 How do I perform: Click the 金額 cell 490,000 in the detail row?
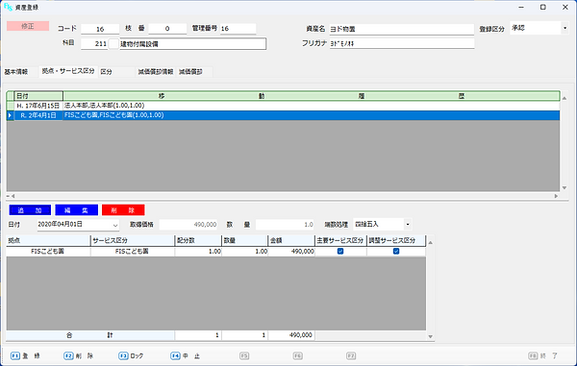(291, 252)
